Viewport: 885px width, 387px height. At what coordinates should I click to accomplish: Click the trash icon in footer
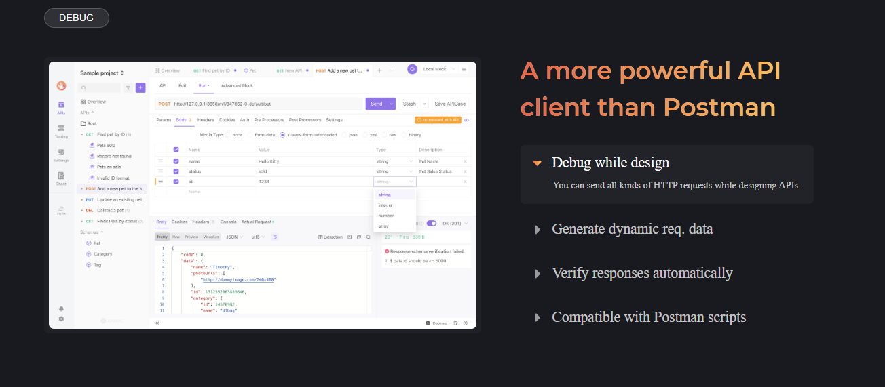point(455,323)
